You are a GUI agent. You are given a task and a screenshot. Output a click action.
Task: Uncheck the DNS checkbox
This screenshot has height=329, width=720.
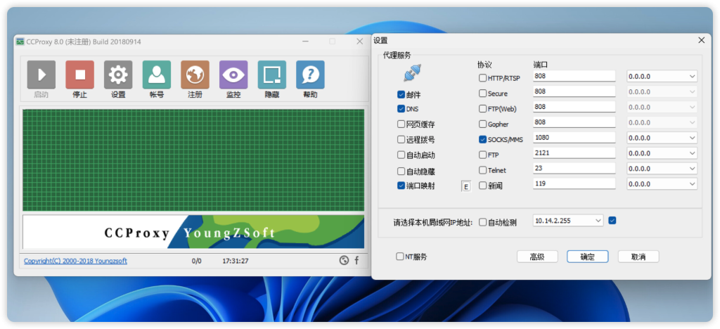[401, 109]
